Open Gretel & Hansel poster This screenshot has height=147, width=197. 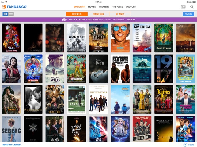[x=164, y=129]
